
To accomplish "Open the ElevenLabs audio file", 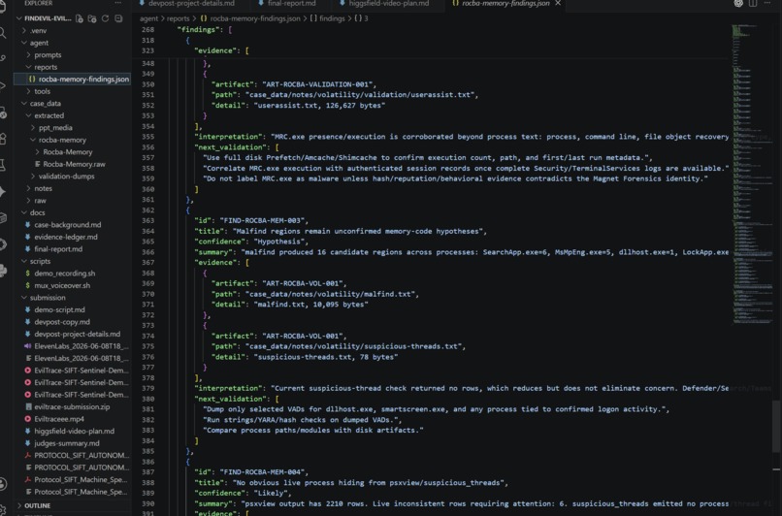I will coord(73,346).
